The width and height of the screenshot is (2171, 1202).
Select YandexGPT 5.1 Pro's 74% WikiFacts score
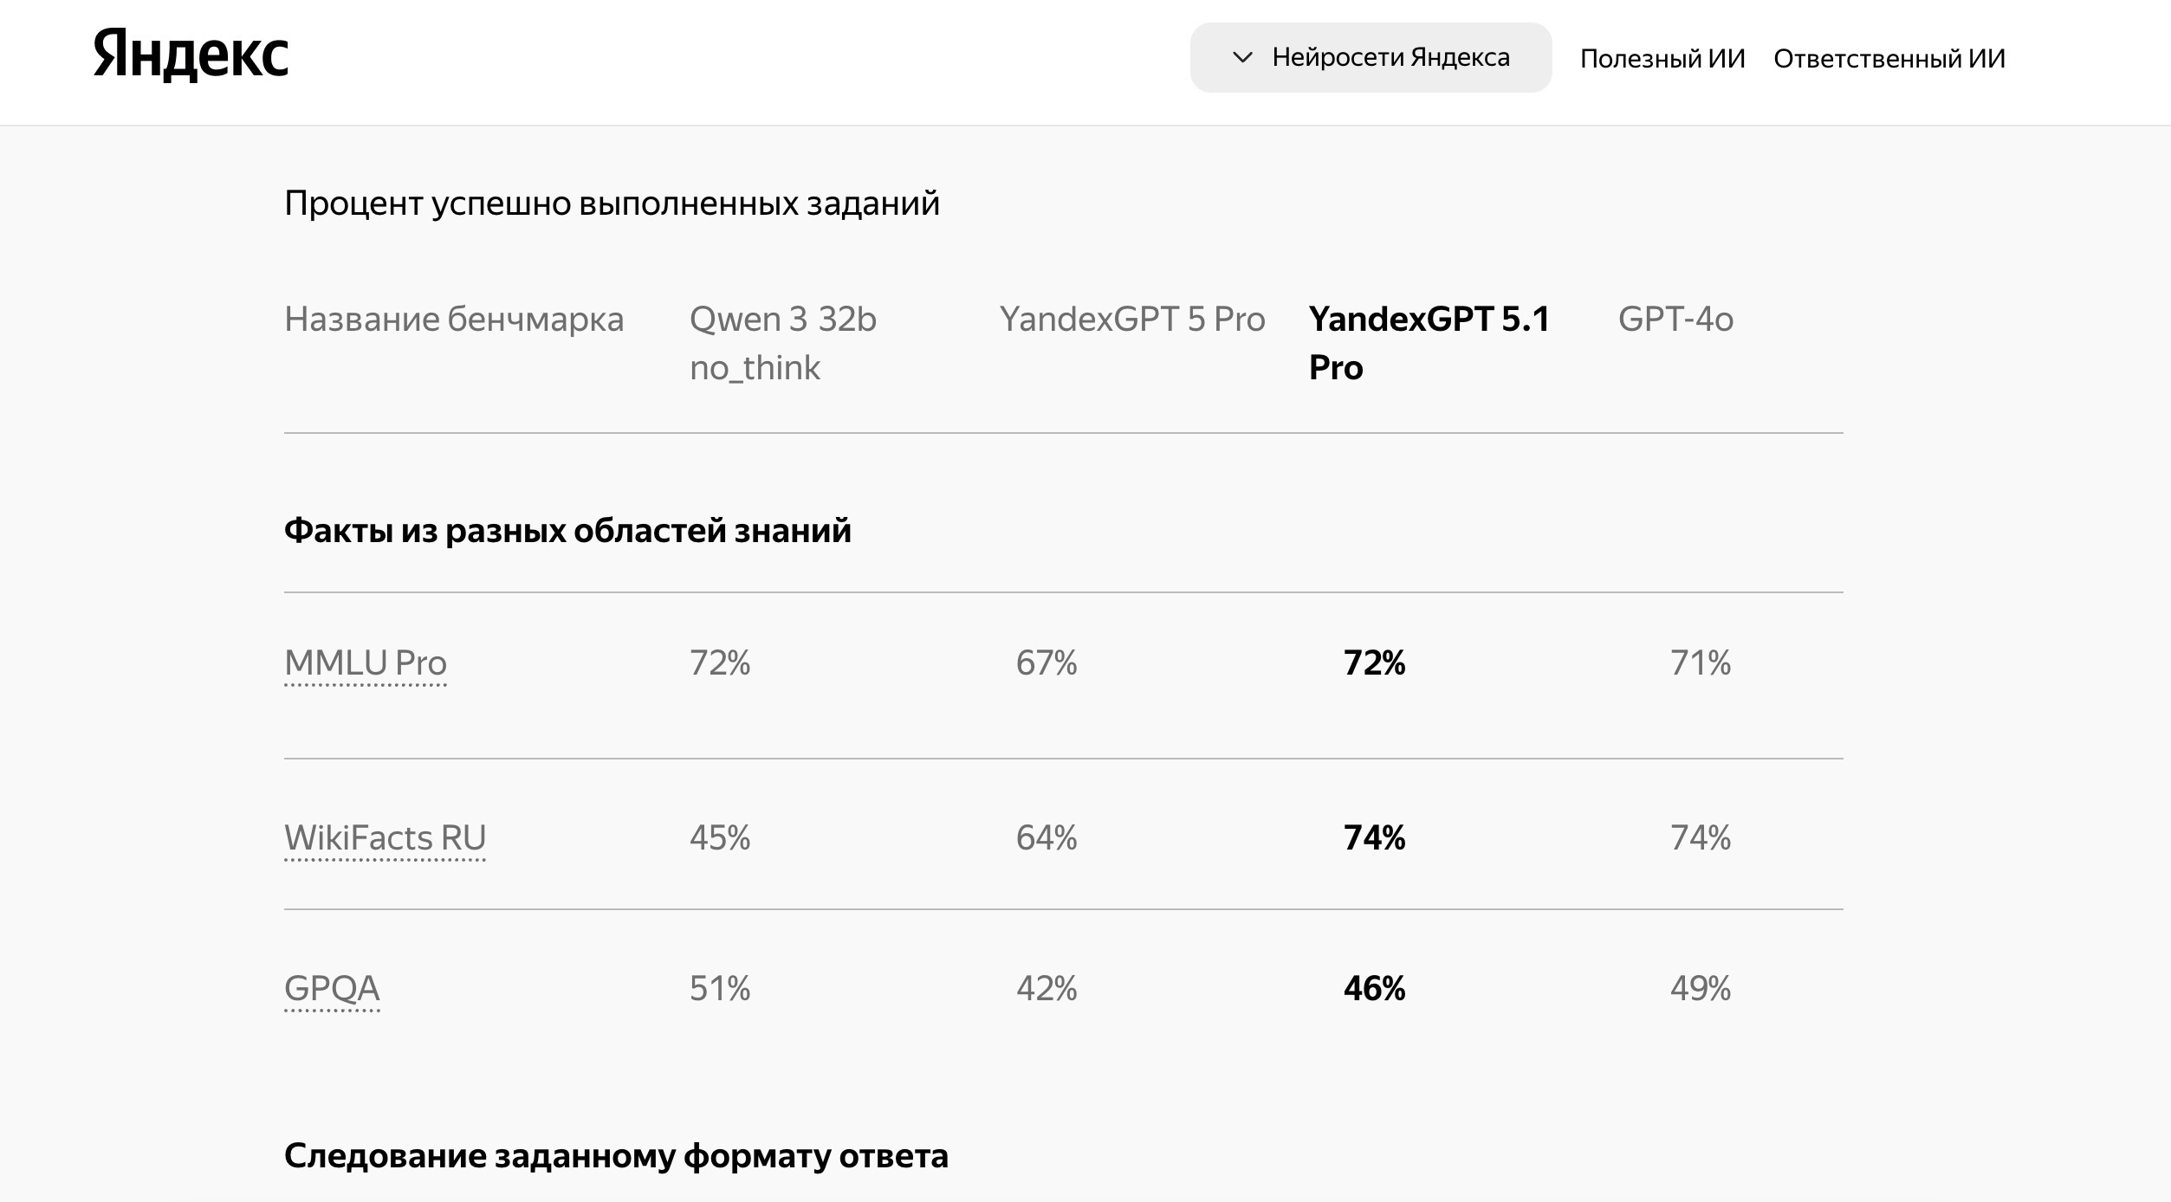[1374, 838]
